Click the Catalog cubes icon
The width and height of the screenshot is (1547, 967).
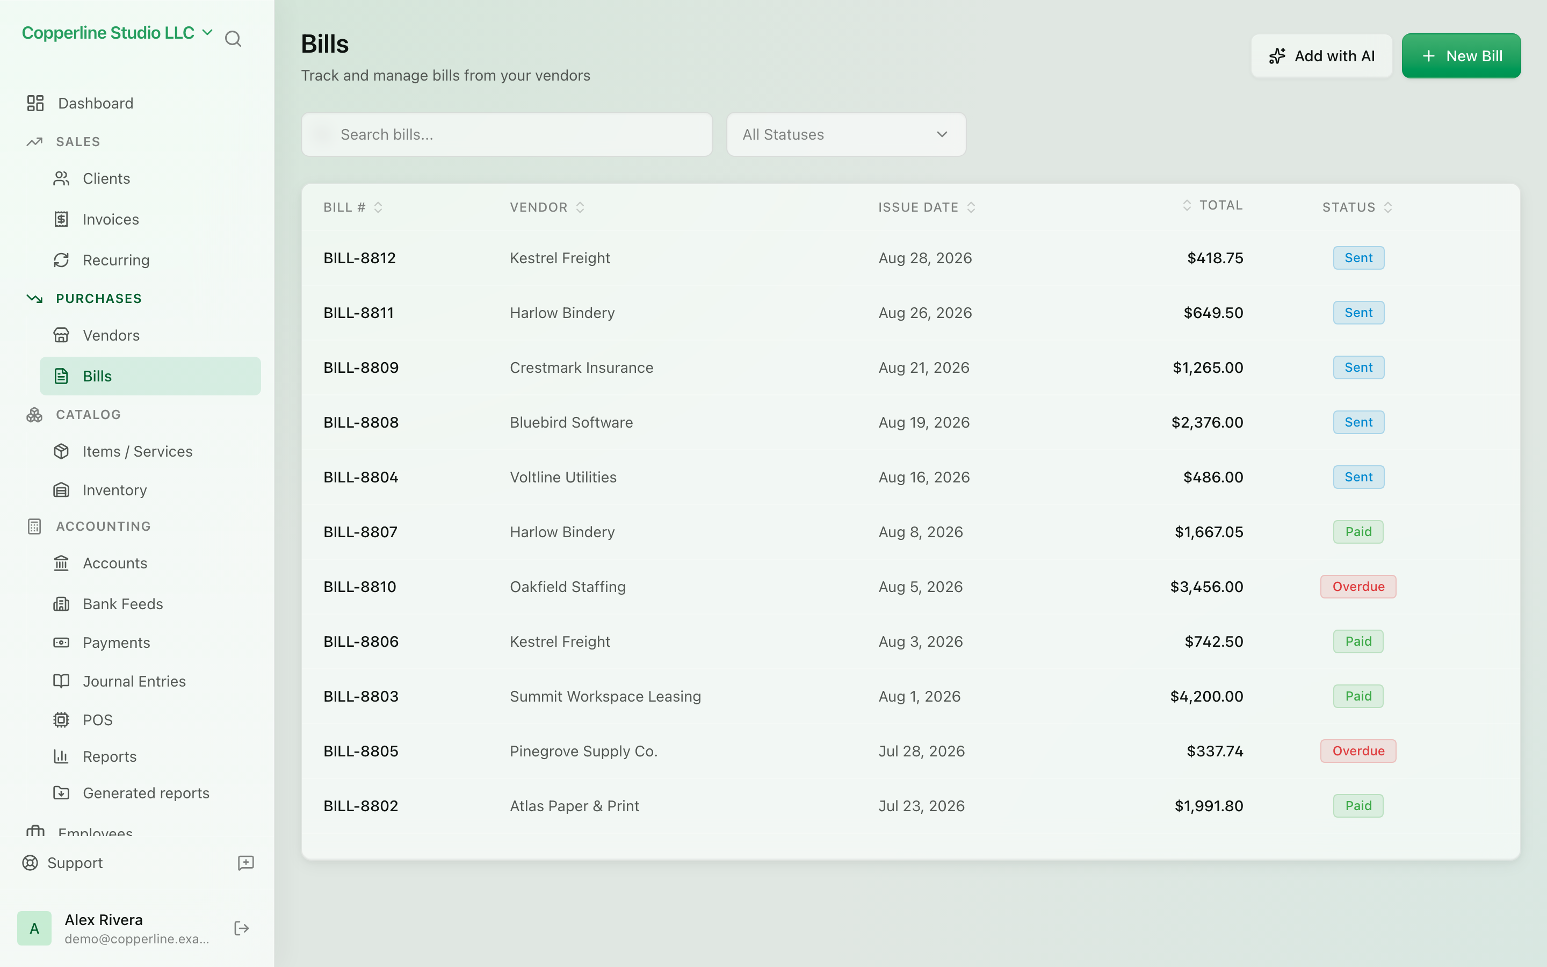[x=34, y=415]
